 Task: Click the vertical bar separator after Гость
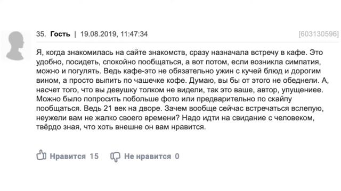tap(75, 34)
